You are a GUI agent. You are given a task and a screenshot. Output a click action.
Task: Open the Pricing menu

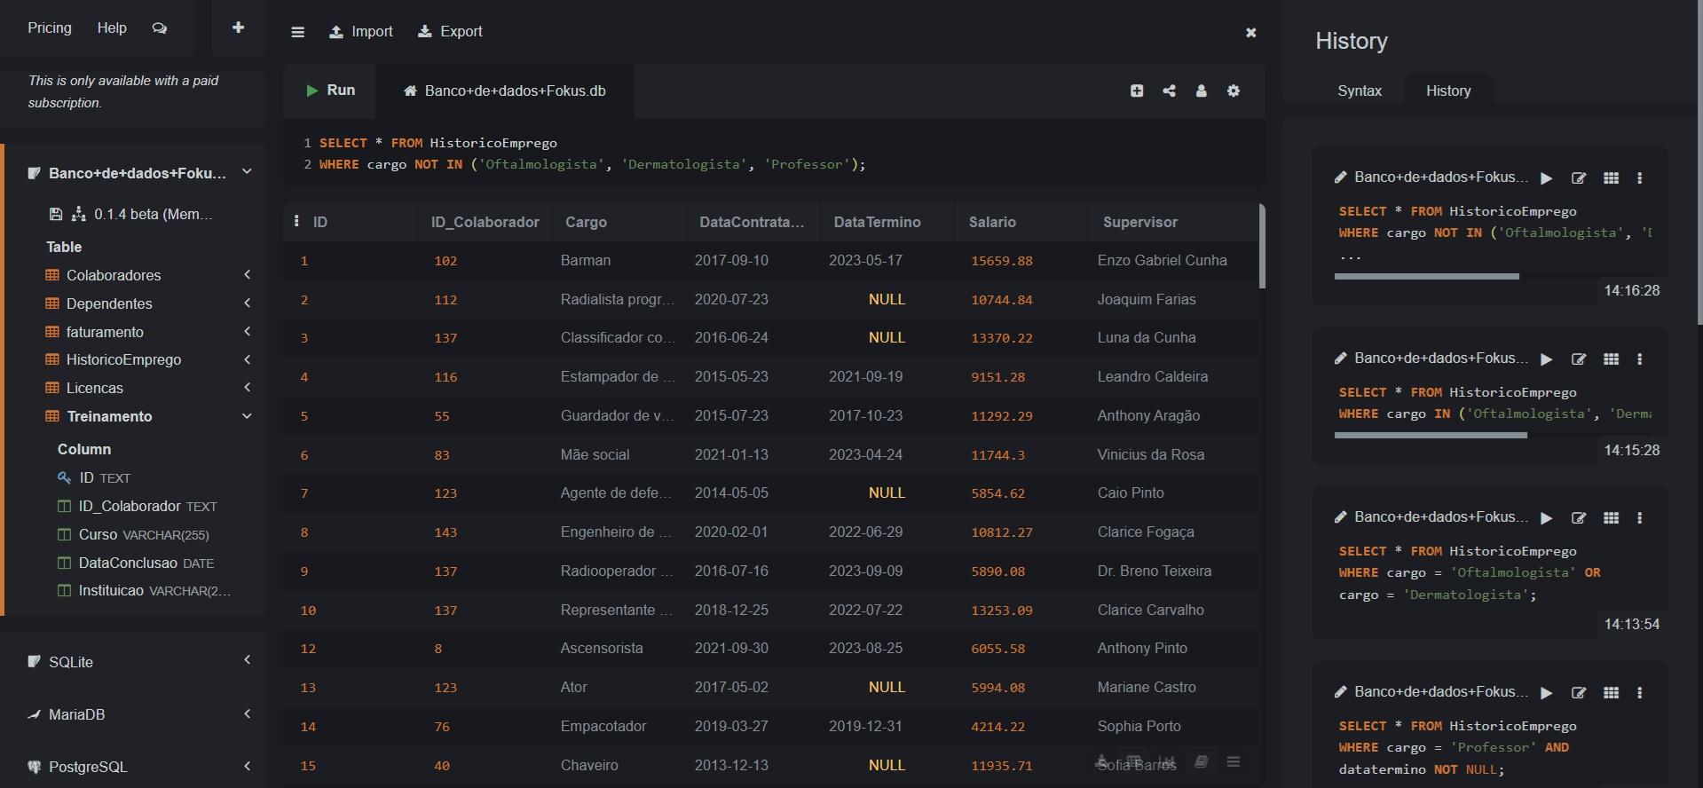[x=50, y=28]
